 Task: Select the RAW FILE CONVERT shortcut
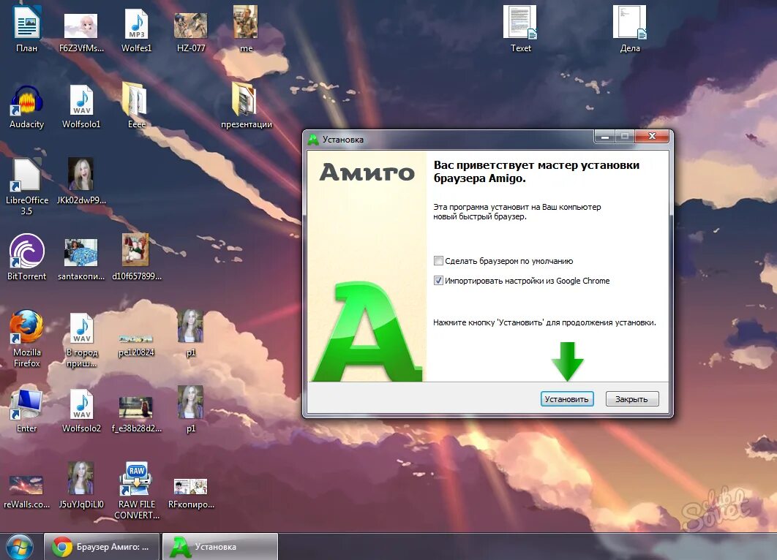136,479
